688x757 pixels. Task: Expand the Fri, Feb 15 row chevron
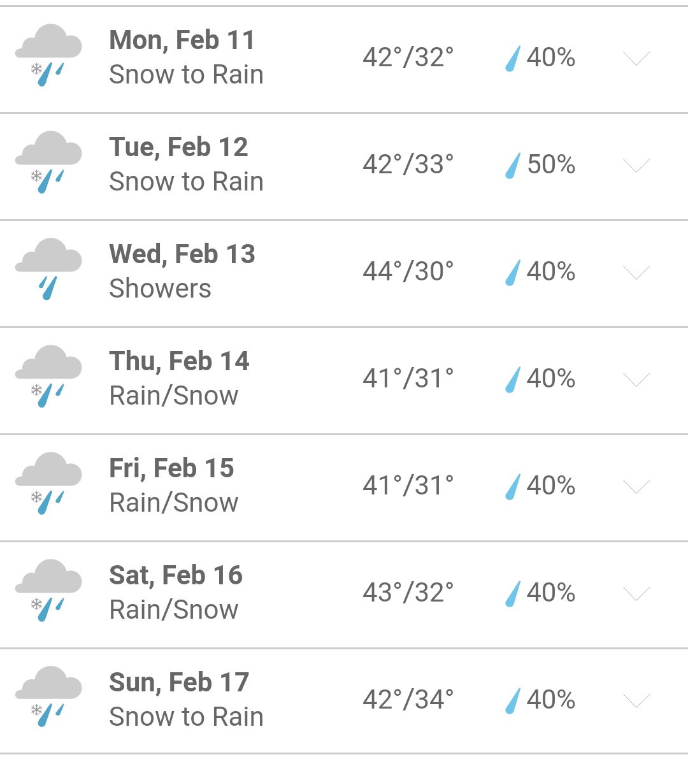(x=636, y=487)
